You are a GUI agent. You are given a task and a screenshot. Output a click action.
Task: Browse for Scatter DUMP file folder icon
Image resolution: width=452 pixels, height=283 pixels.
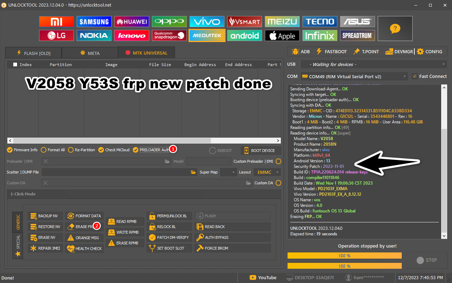pos(193,172)
